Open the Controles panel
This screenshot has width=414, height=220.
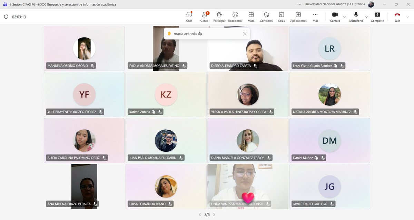point(266,17)
